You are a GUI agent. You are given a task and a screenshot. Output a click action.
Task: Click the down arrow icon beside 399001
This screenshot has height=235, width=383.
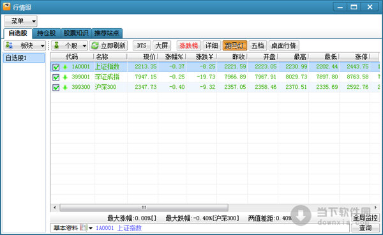tap(65, 77)
